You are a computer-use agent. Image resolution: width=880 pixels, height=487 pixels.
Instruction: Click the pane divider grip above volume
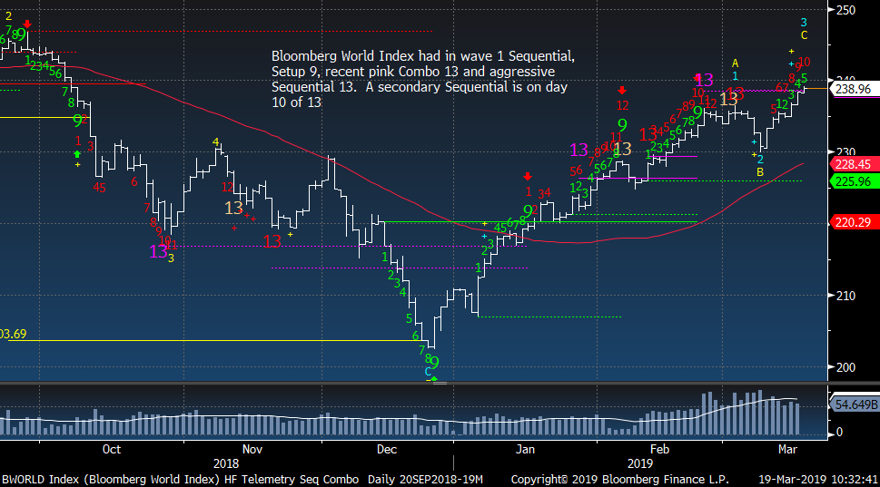pyautogui.click(x=440, y=384)
